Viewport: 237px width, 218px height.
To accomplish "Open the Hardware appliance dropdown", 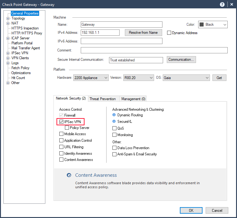I will [91, 78].
